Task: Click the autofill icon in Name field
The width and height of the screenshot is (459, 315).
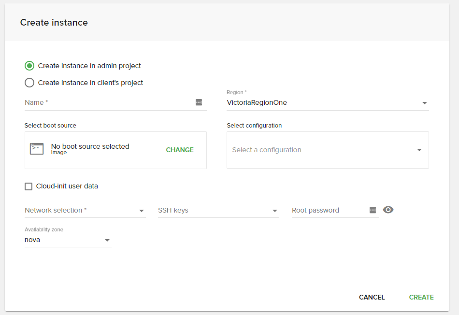Action: [x=199, y=102]
